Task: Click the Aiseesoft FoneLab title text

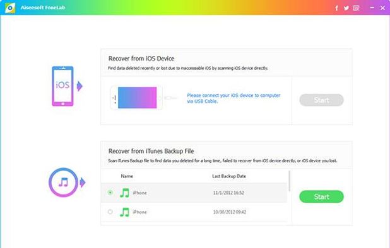Action: (x=43, y=8)
